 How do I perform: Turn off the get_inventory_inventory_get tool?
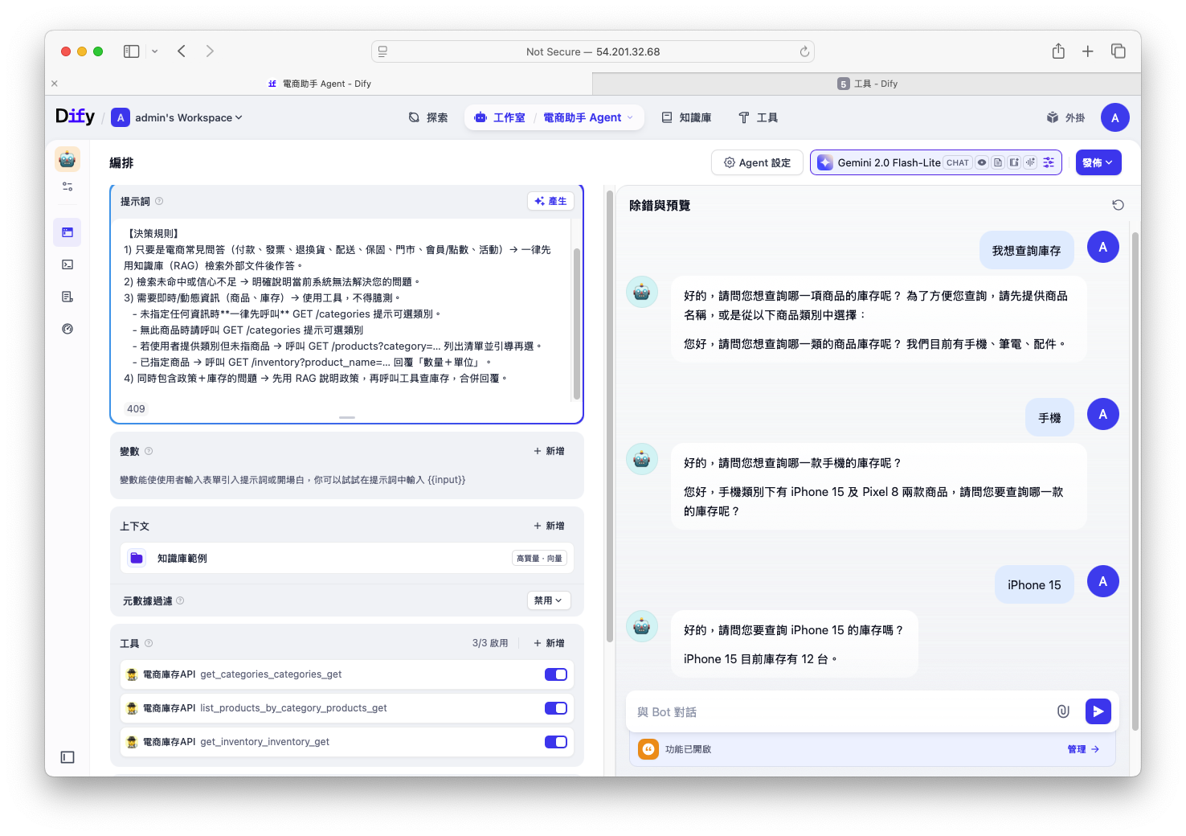tap(555, 742)
